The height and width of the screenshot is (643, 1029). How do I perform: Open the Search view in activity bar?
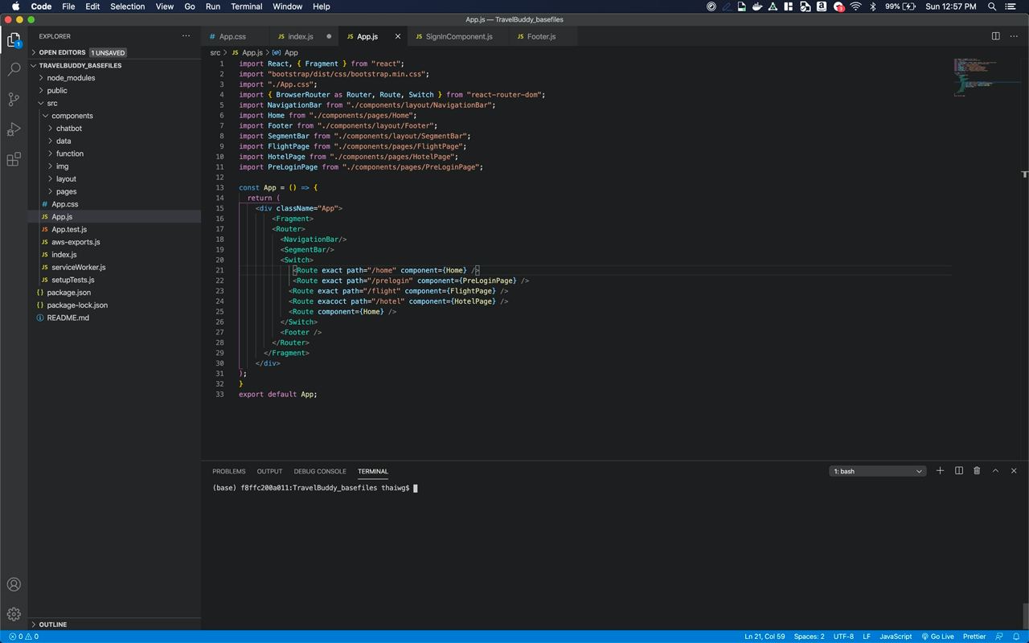(14, 70)
